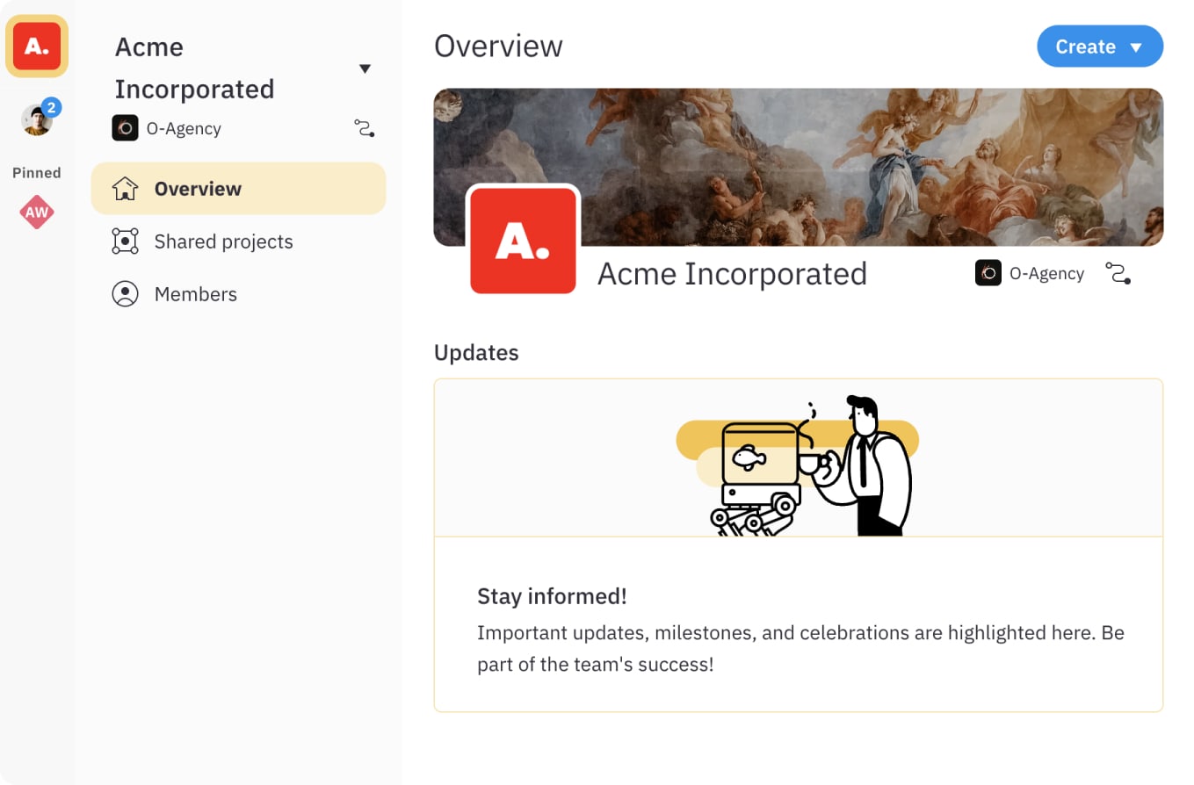Click the 'Overview' page title at the top
This screenshot has height=785, width=1194.
pos(498,46)
